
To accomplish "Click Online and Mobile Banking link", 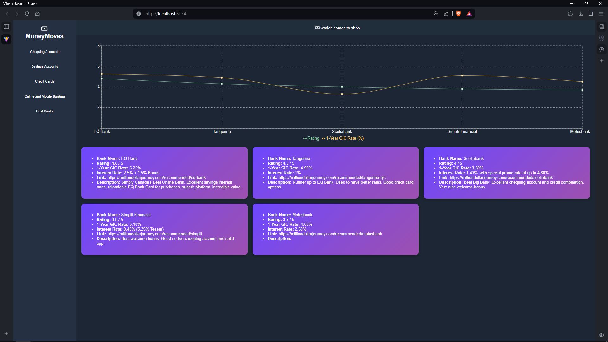I will 45,96.
